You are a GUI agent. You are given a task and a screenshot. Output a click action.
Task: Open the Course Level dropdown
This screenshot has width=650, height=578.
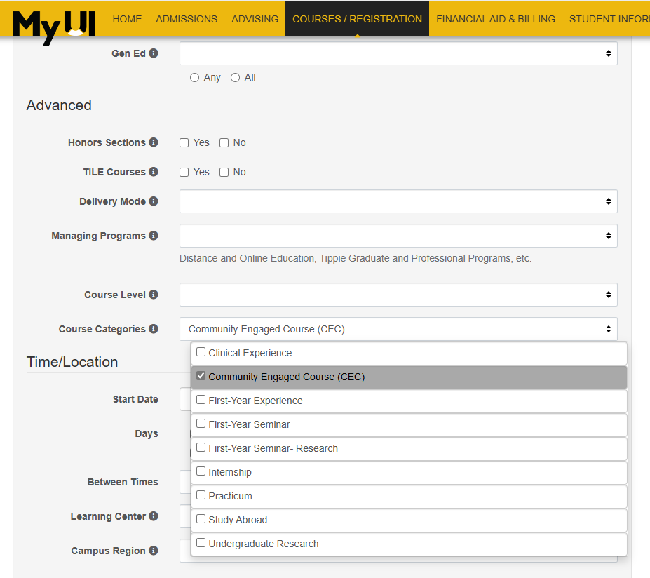pos(398,295)
